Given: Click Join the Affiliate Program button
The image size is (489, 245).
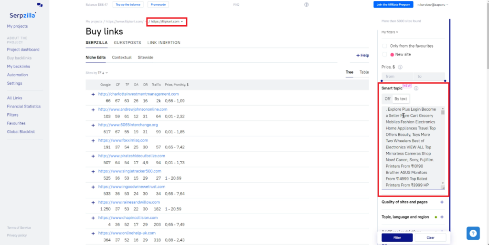Looking at the screenshot, I should coord(393,5).
